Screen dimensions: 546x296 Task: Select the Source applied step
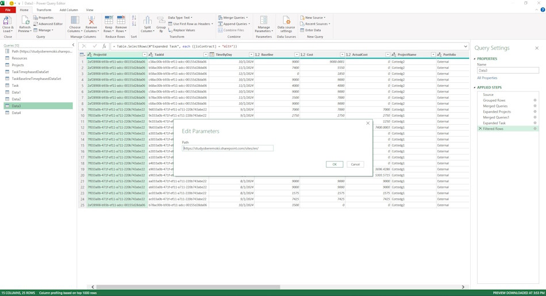[x=507, y=95]
